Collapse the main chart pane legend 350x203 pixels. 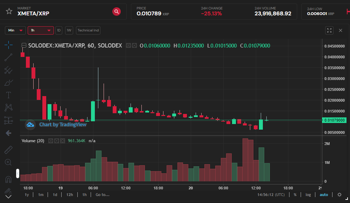point(24,45)
